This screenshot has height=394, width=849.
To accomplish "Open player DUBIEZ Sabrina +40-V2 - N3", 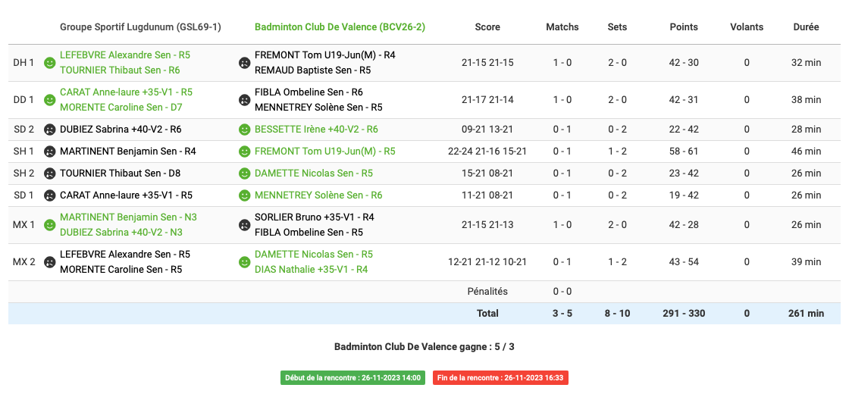I will (x=121, y=232).
